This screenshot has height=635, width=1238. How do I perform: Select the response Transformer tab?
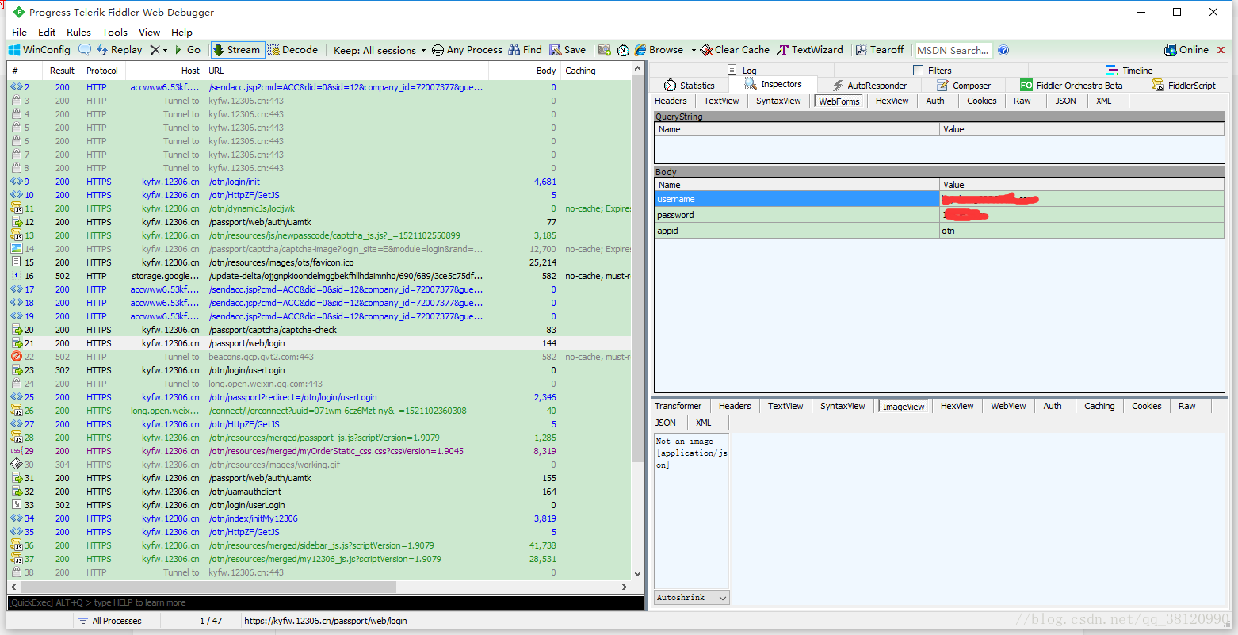678,406
